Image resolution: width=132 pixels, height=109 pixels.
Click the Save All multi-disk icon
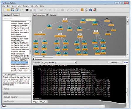(17, 10)
